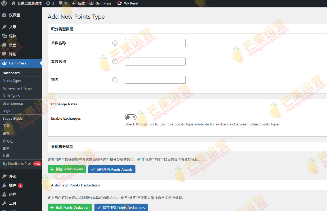327x211 pixels.
Task: Open WP Reset from the admin bar
Action: point(128,3)
